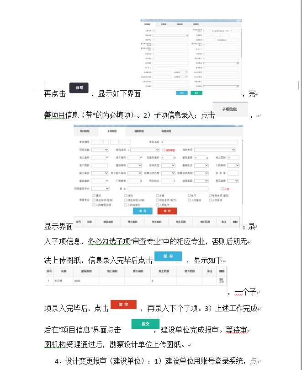This screenshot has height=370, width=302.
Task: Expand the 消防专项 dropdown
Action: (x=214, y=150)
